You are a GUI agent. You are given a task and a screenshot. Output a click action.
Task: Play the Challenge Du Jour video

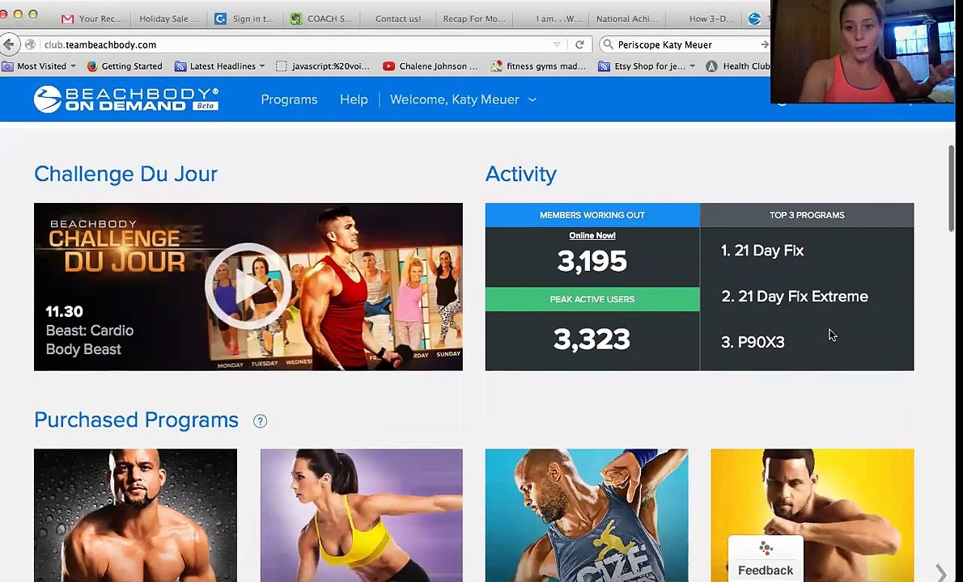(248, 286)
